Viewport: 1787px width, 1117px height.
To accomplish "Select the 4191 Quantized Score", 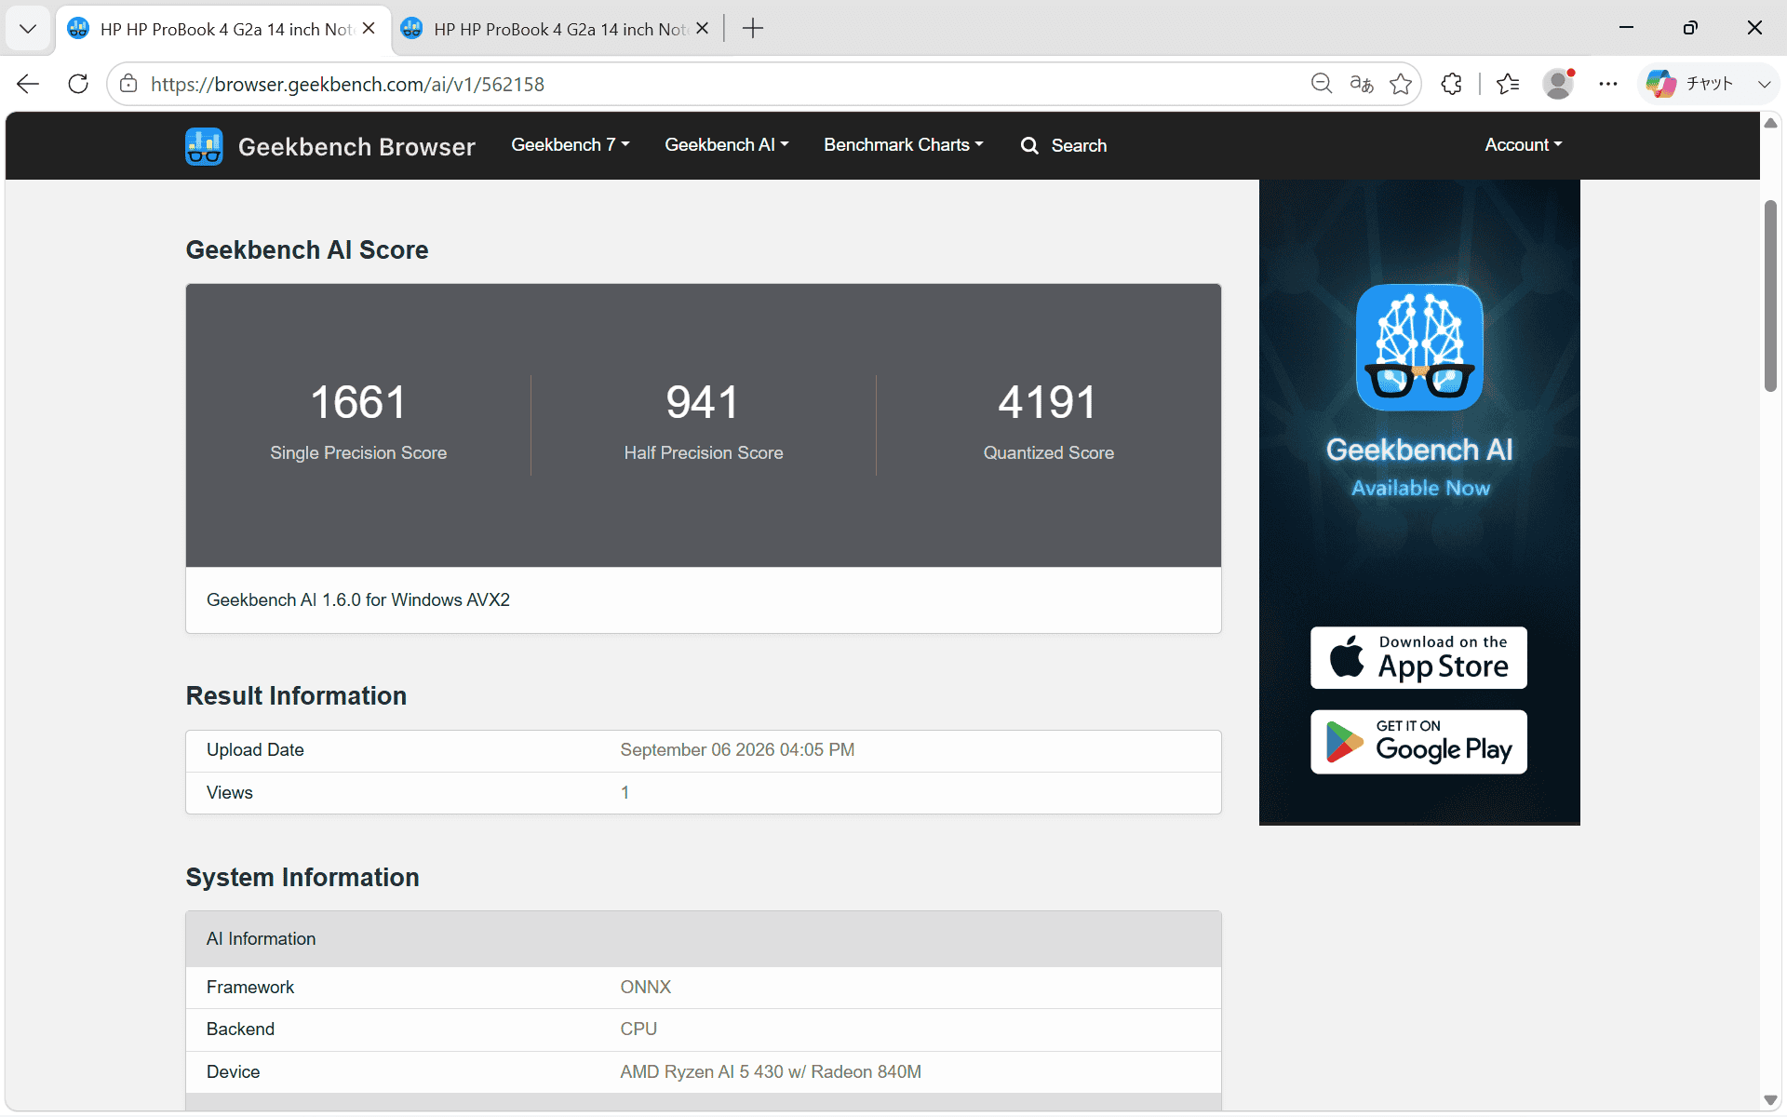I will click(1048, 402).
